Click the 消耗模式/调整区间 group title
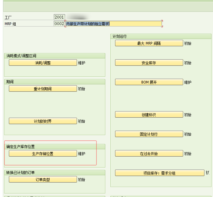Viewport: 213px width, 197px height. (x=22, y=56)
